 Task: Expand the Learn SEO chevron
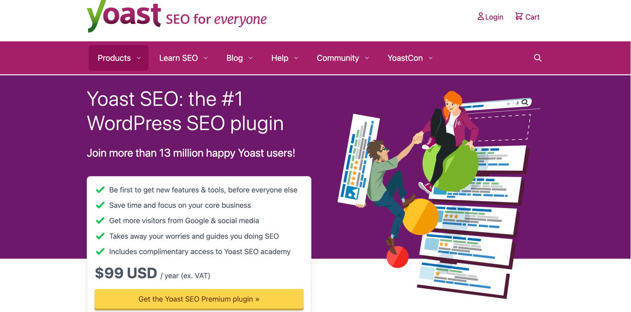click(206, 58)
